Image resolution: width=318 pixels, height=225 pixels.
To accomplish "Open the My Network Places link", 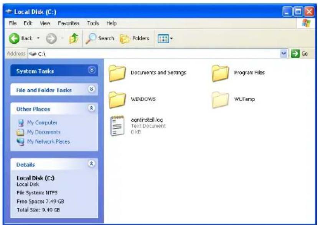I will tap(48, 141).
